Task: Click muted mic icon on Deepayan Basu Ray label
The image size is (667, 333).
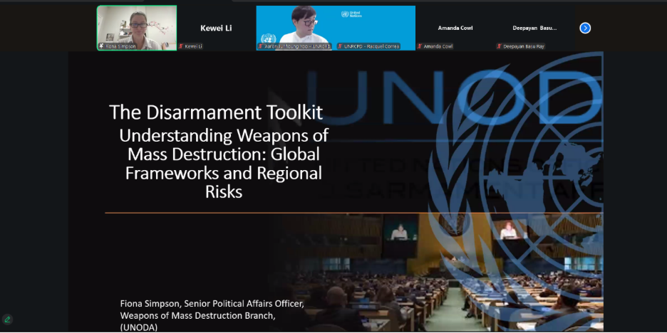Action: [x=500, y=46]
